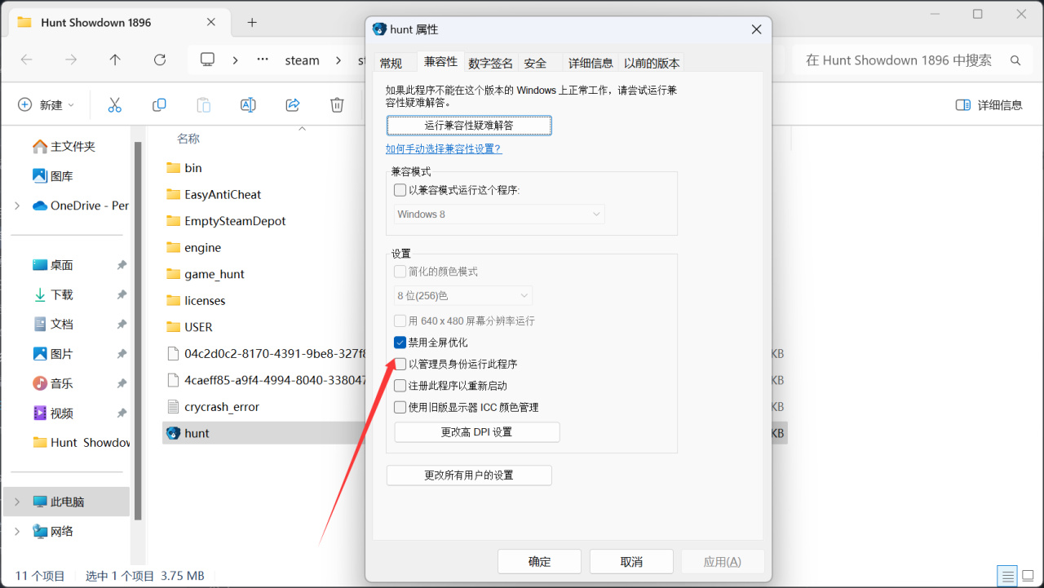This screenshot has width=1044, height=588.
Task: Go up one folder level
Action: pos(115,60)
